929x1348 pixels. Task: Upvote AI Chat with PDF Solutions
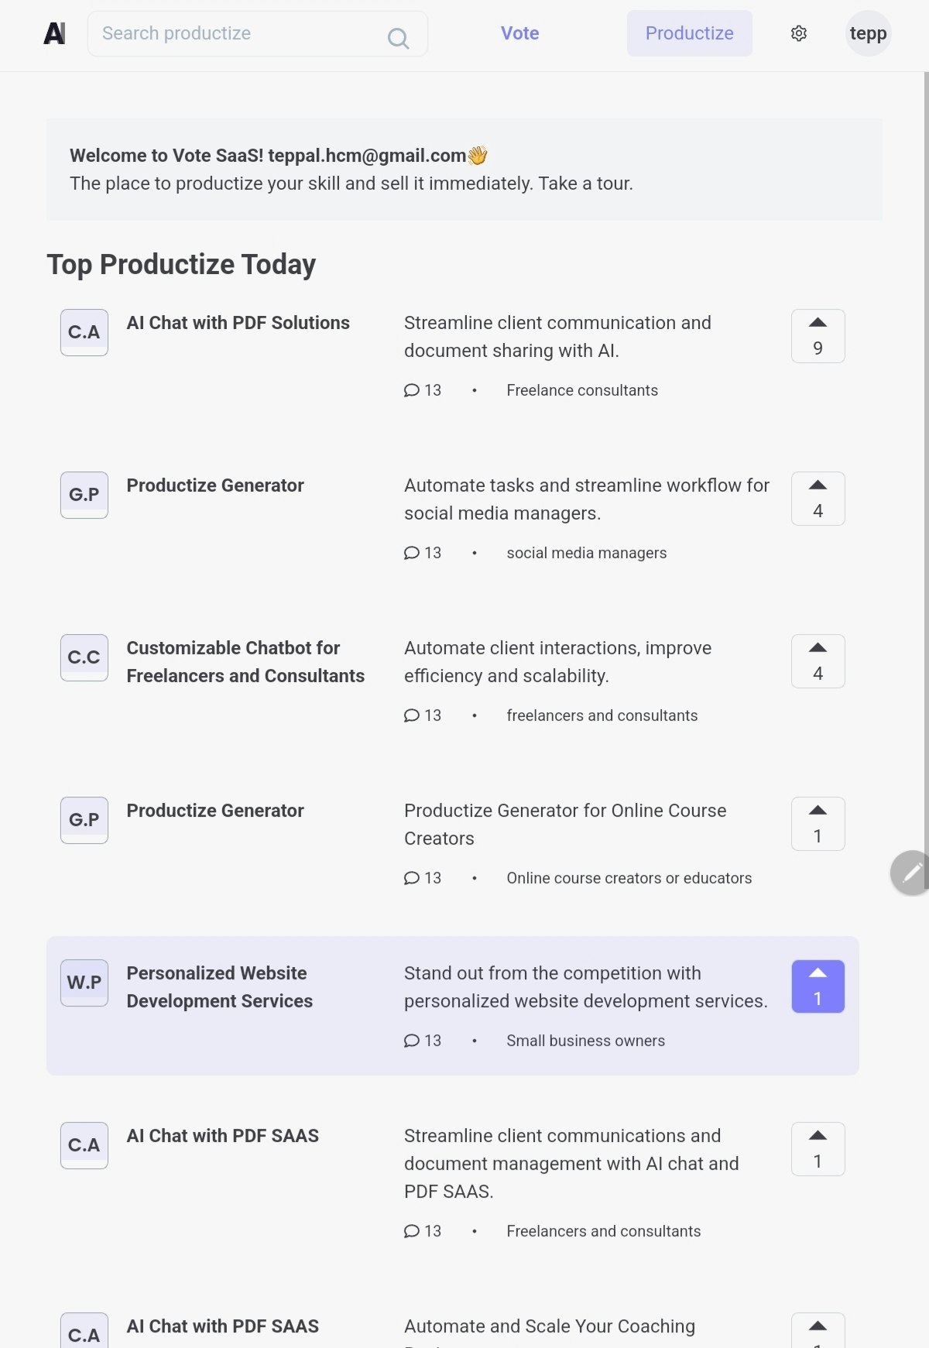coord(818,336)
